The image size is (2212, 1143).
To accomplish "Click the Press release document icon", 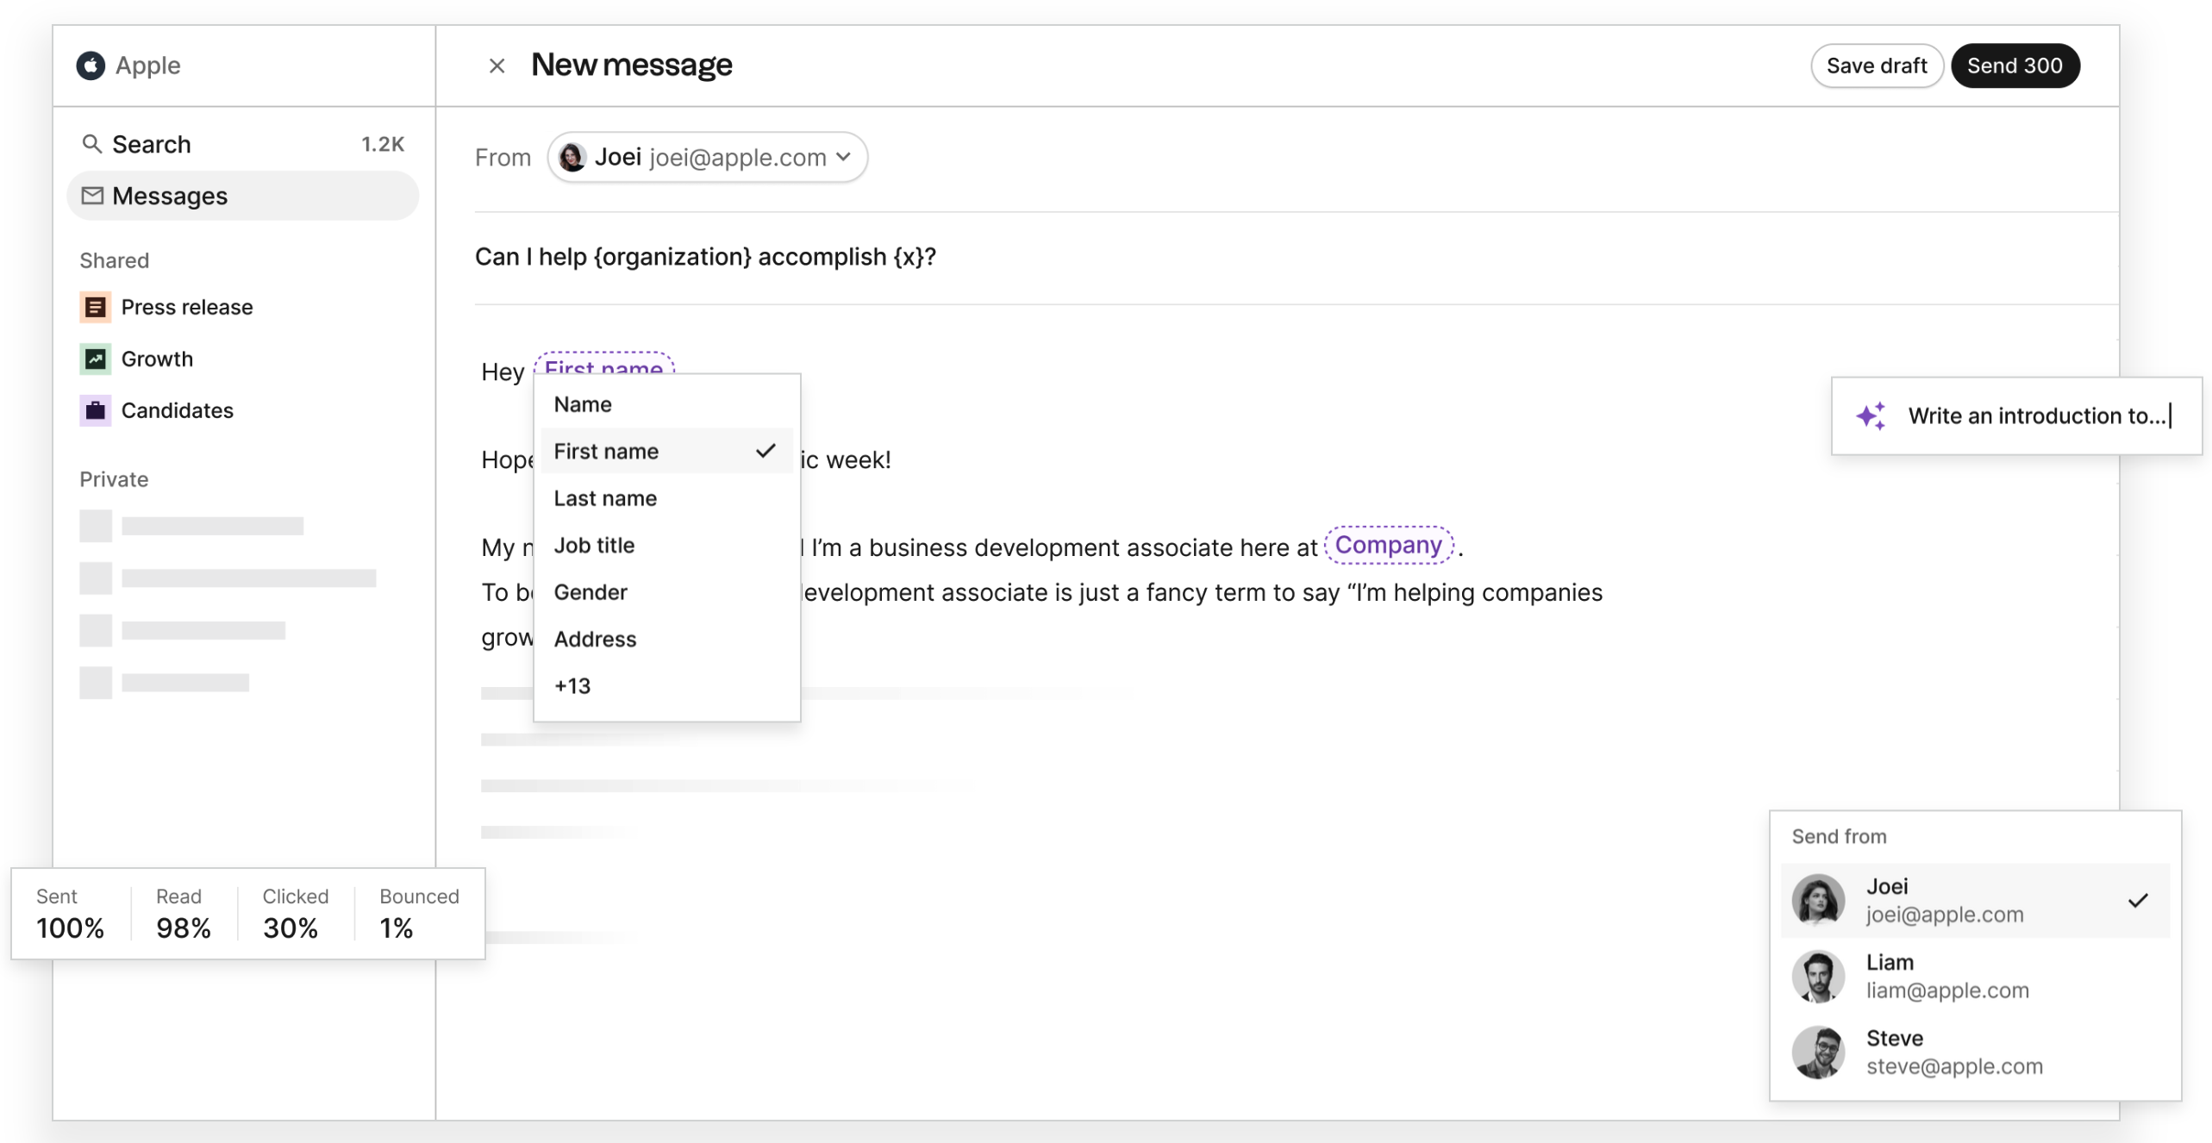I will tap(95, 307).
